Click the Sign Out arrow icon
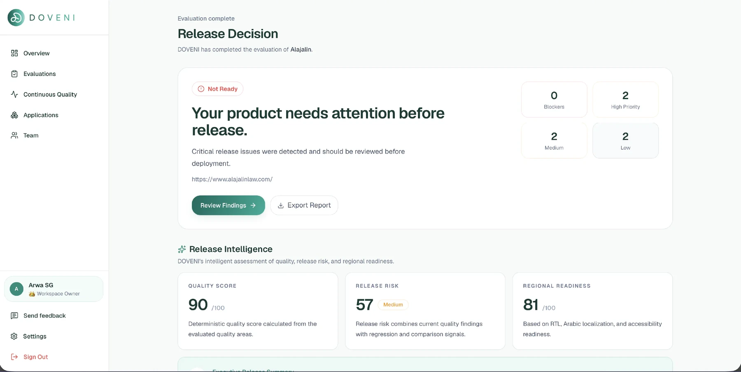This screenshot has width=741, height=372. [14, 357]
